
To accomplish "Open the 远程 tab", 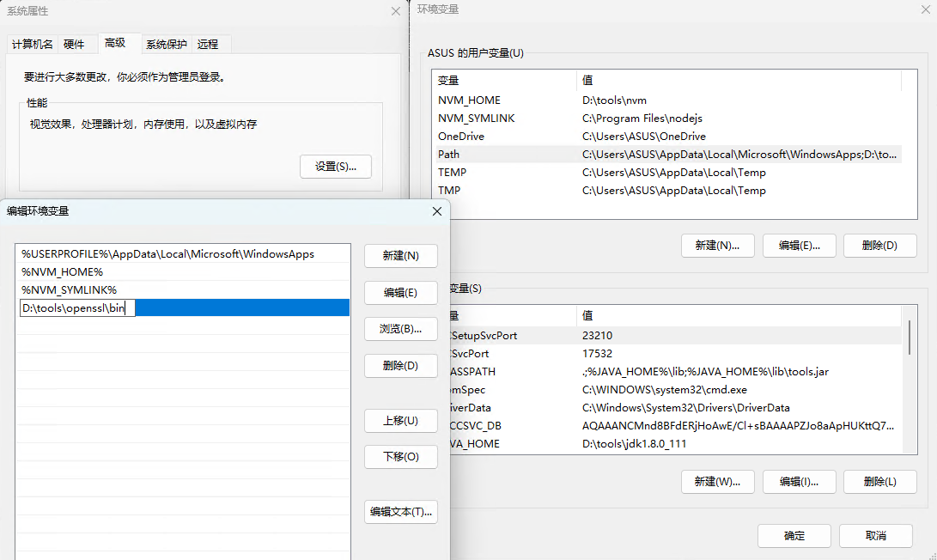I will click(208, 44).
